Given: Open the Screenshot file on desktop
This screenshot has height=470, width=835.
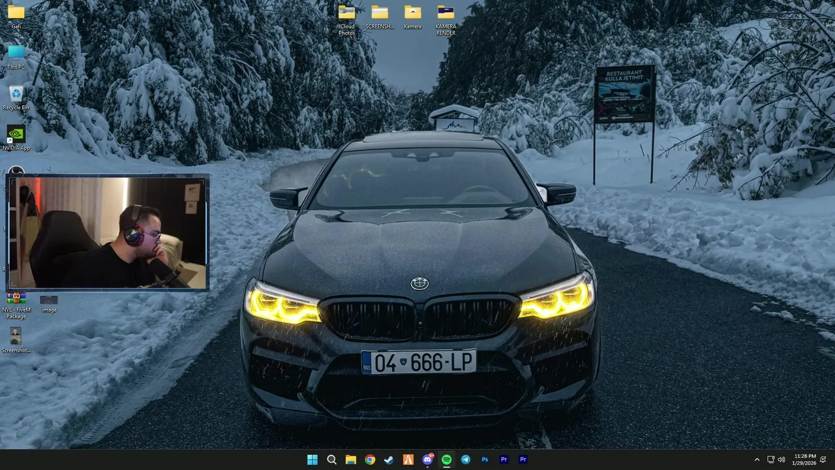Looking at the screenshot, I should tap(16, 341).
